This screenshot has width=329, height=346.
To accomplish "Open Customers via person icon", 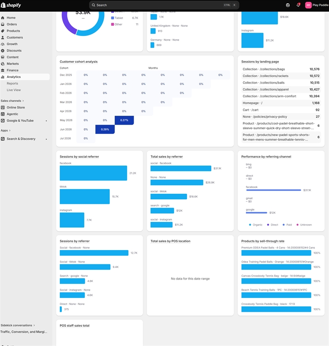I will click(3, 37).
